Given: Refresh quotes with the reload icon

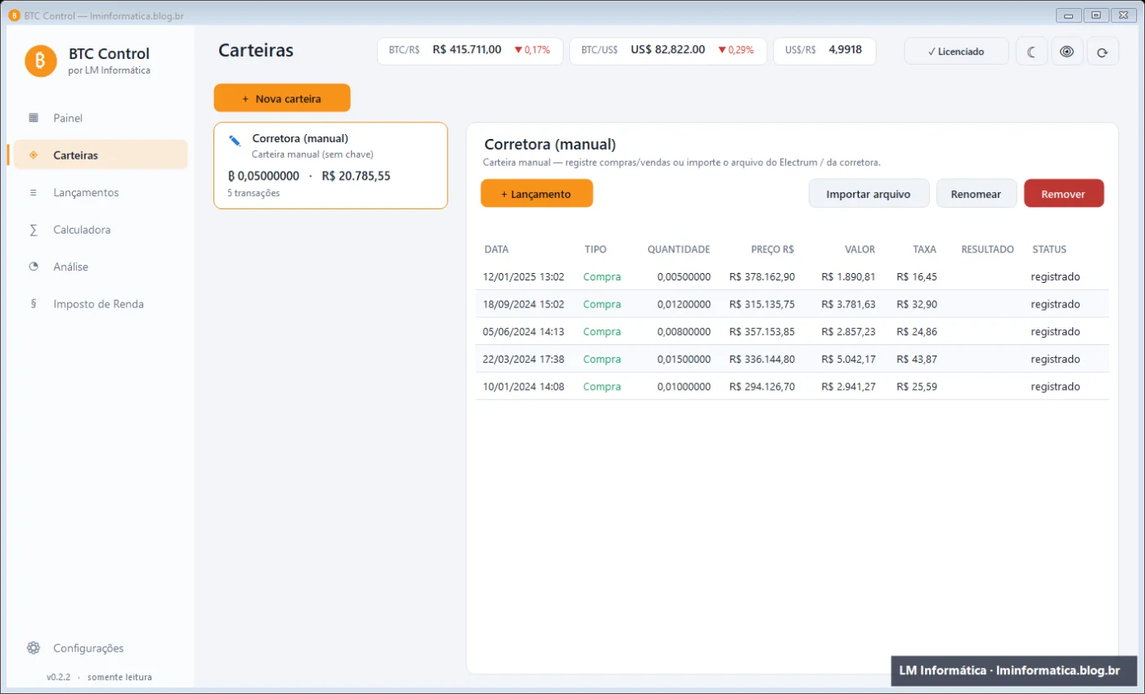Looking at the screenshot, I should (1102, 51).
